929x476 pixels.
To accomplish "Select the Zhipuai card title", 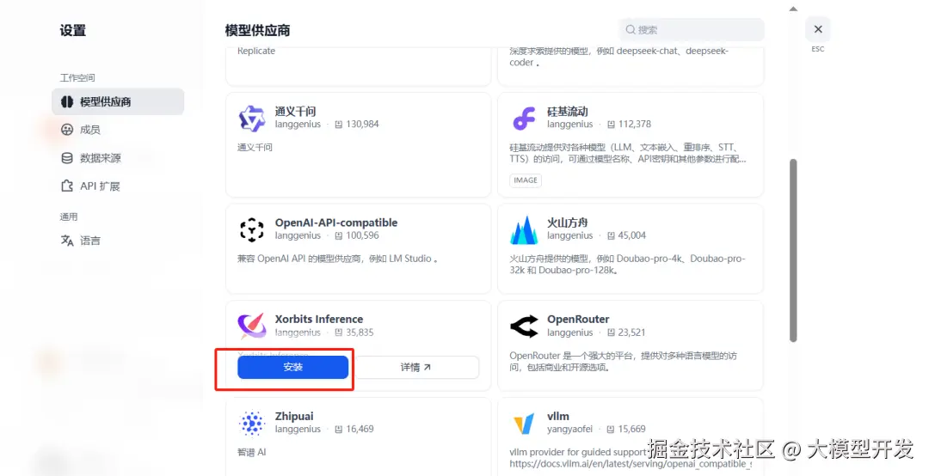I will pyautogui.click(x=294, y=416).
